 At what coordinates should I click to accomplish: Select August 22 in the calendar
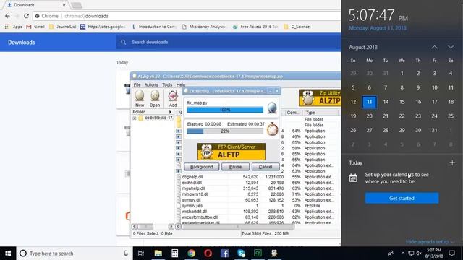coord(402,116)
